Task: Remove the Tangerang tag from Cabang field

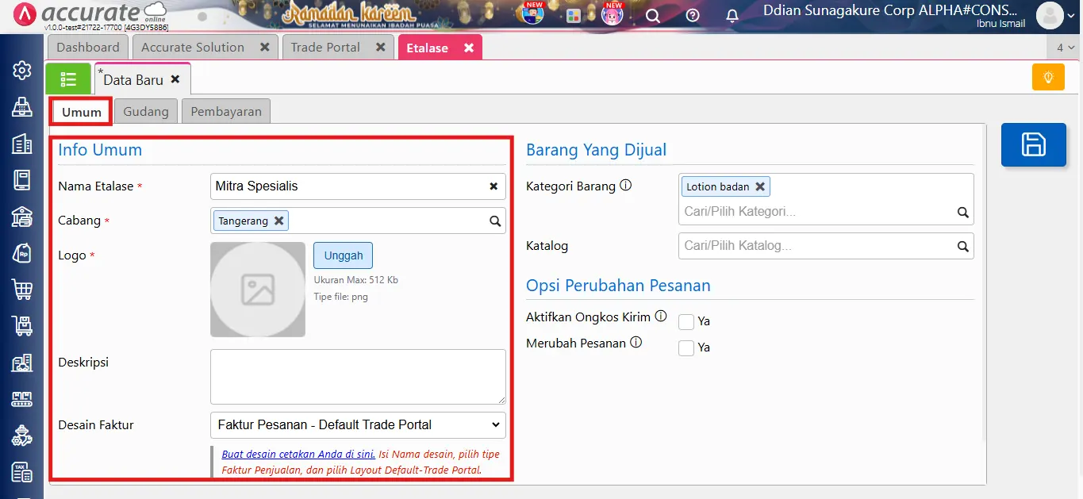Action: click(278, 221)
